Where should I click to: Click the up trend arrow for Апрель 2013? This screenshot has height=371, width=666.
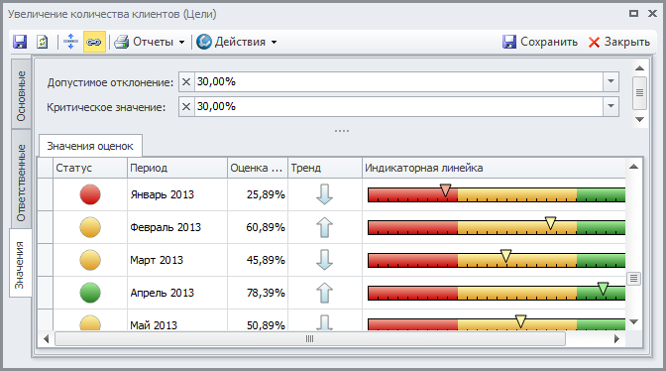tap(324, 293)
